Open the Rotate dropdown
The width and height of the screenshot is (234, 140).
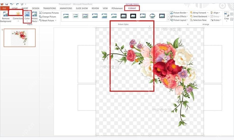point(216,20)
